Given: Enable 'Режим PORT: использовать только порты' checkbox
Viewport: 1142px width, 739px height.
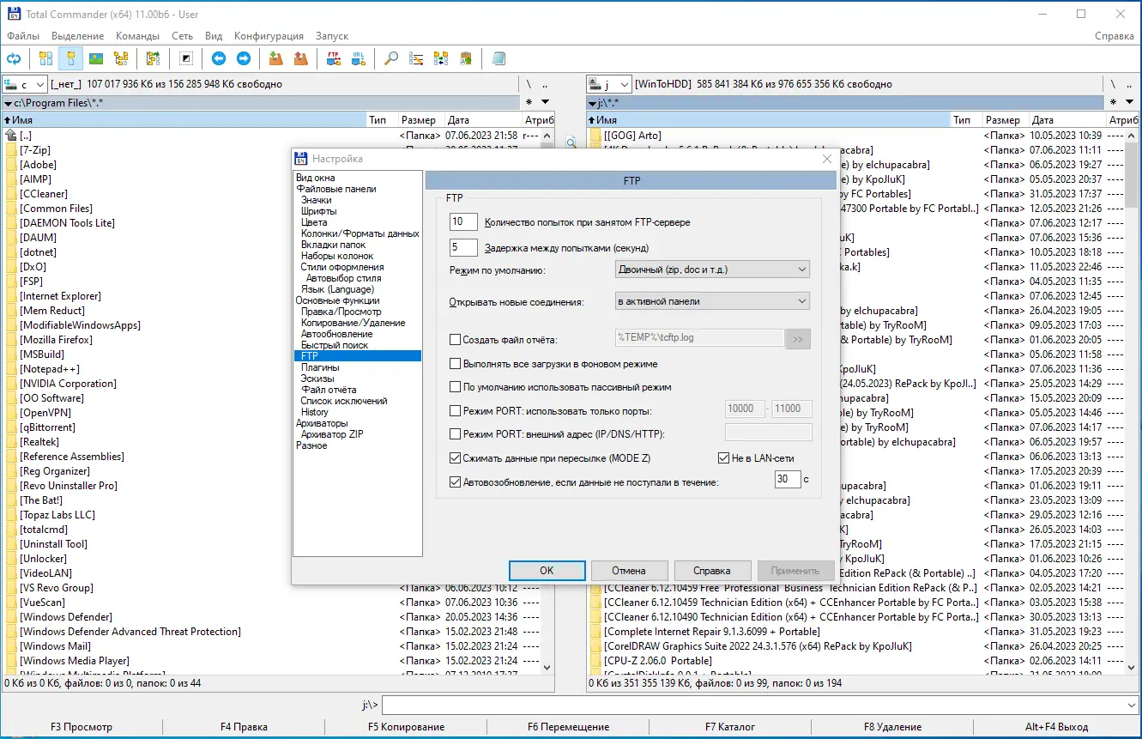Looking at the screenshot, I should (x=456, y=411).
